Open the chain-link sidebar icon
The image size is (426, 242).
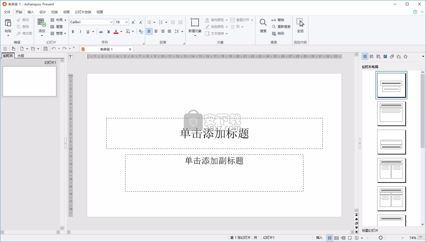point(392,56)
